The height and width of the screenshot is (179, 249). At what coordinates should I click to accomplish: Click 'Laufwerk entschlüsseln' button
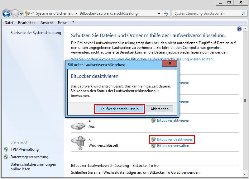[120, 109]
